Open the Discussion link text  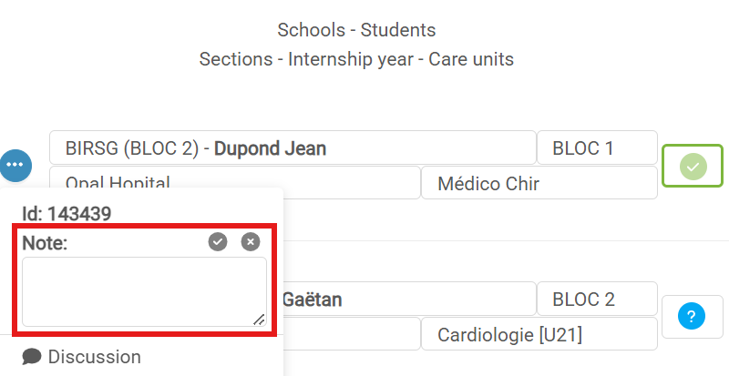click(95, 357)
